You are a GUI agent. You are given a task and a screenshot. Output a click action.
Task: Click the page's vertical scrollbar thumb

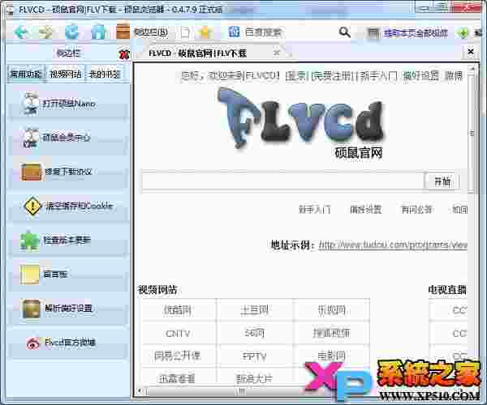click(x=472, y=134)
